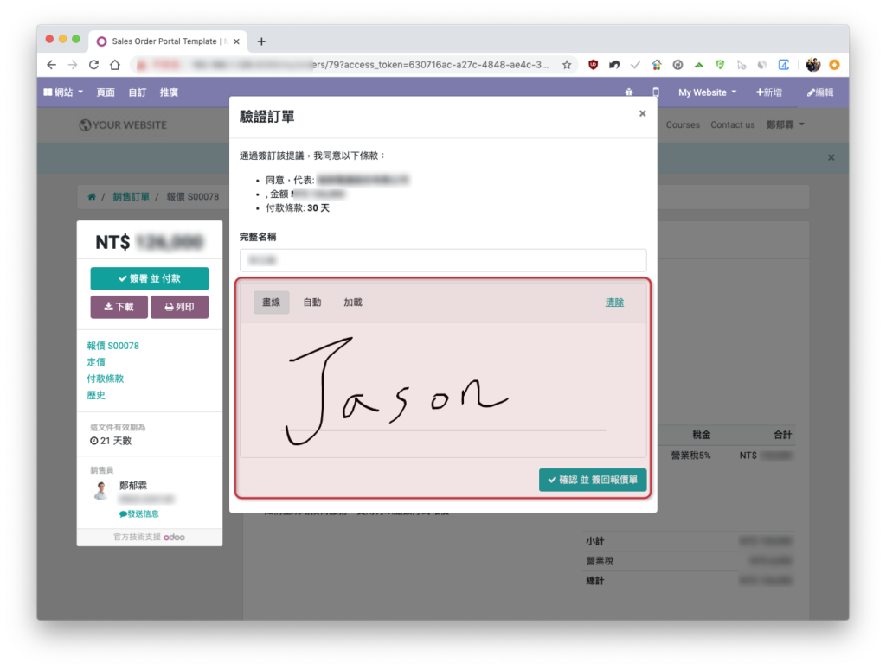886x669 pixels.
Task: Click the 發送信息 link
Action: coord(139,513)
